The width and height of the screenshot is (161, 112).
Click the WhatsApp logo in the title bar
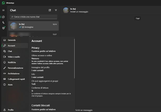[x=3, y=3]
